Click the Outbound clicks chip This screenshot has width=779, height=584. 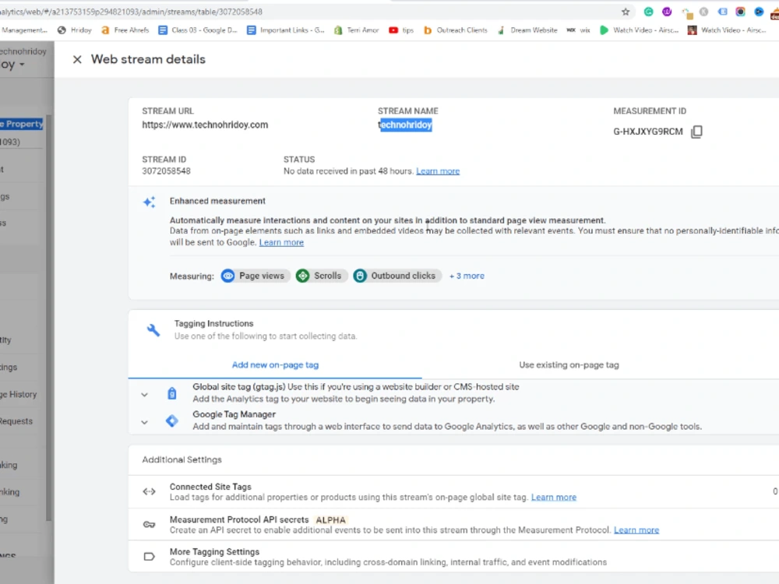point(397,276)
